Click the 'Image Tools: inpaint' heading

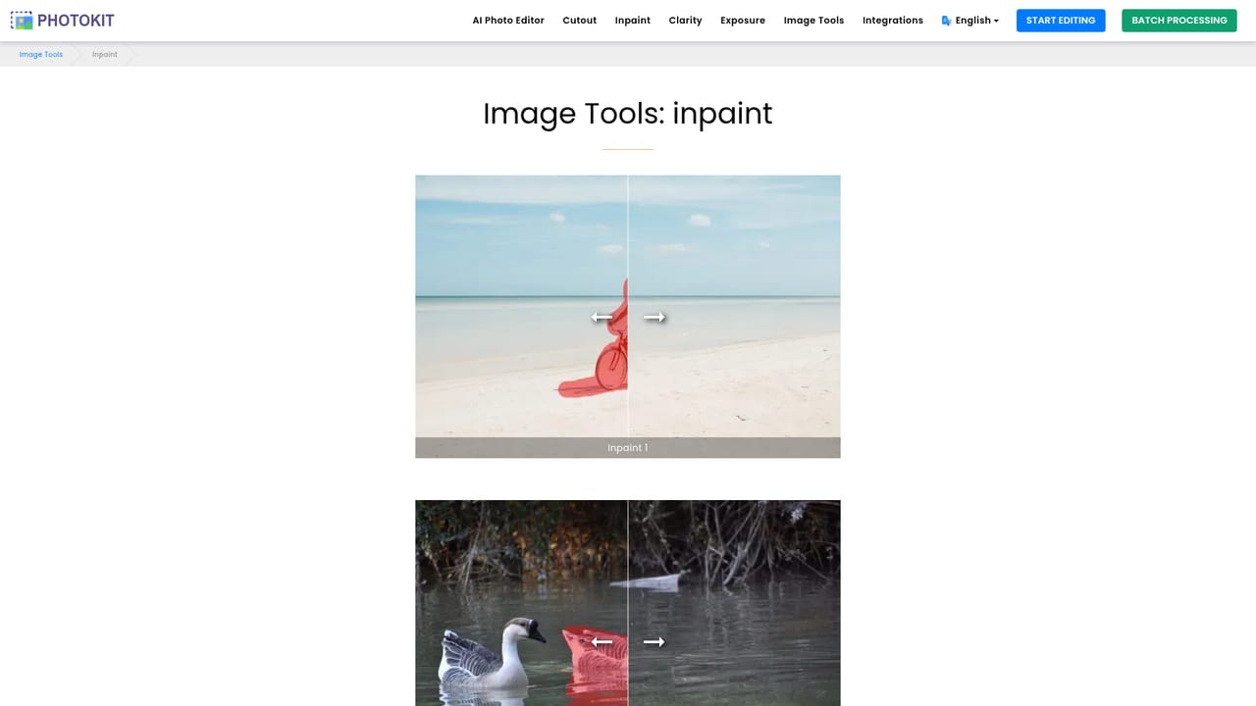tap(628, 114)
